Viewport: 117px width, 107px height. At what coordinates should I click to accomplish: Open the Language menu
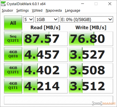point(73,11)
